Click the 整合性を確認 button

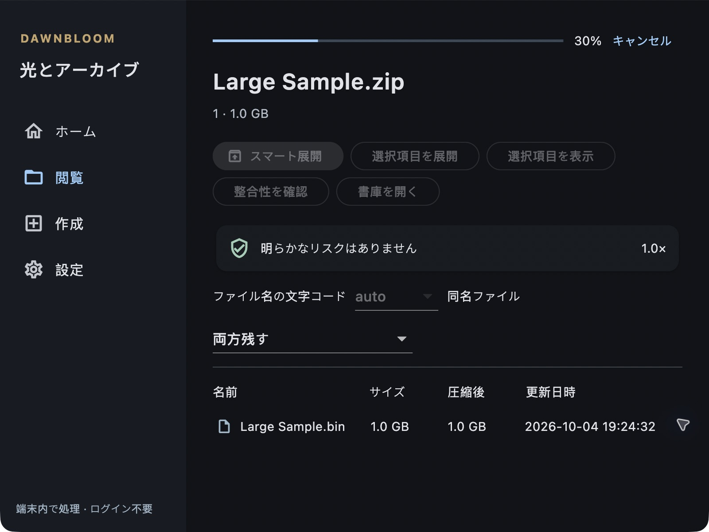point(271,192)
